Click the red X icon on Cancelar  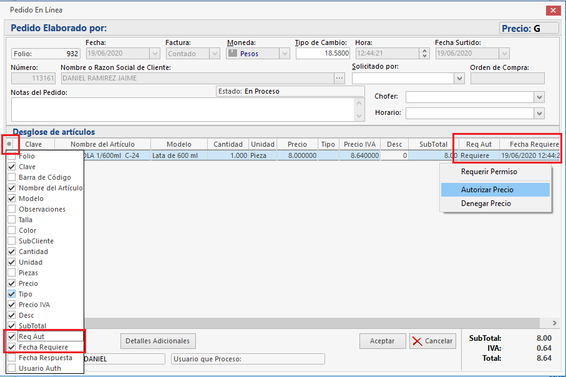tap(417, 341)
